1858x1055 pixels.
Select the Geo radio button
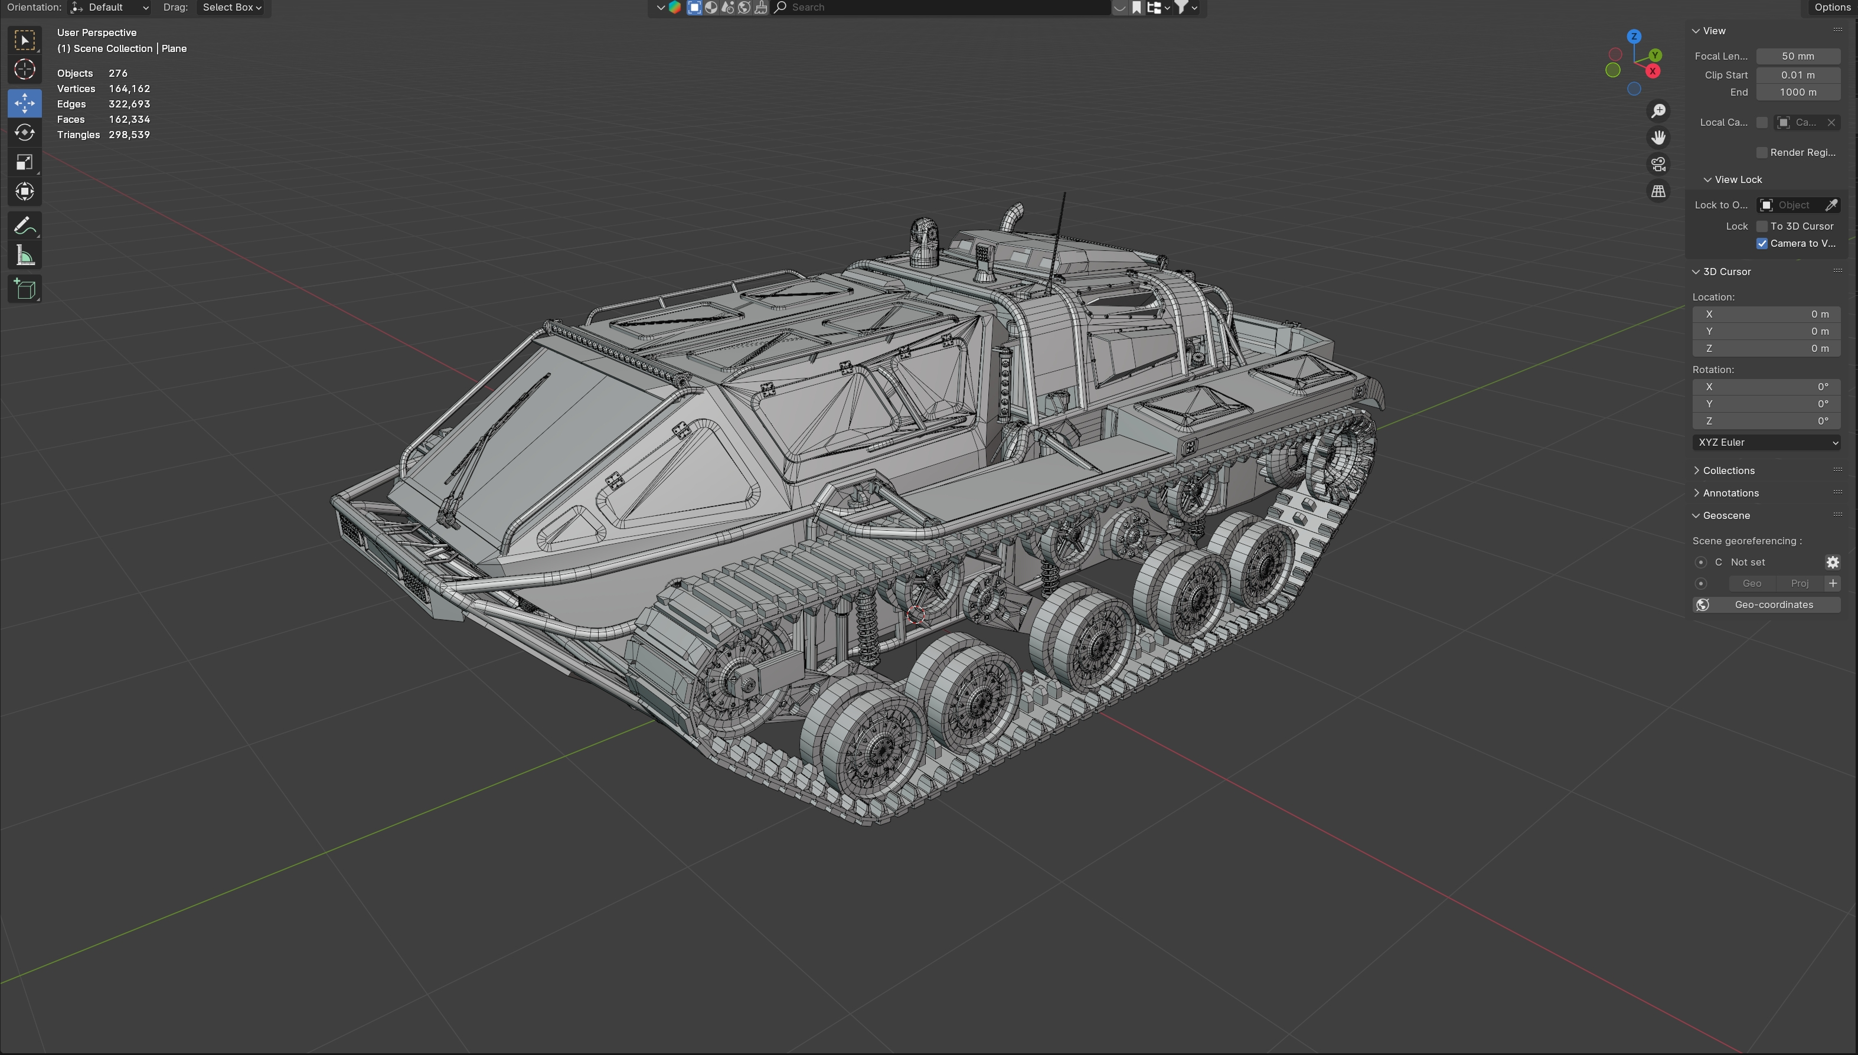(x=1702, y=583)
